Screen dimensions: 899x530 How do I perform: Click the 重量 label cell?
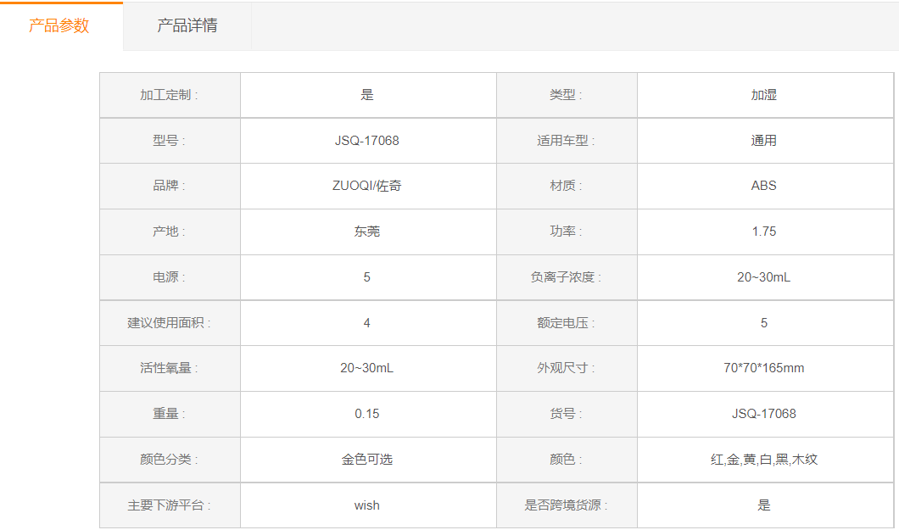(170, 415)
